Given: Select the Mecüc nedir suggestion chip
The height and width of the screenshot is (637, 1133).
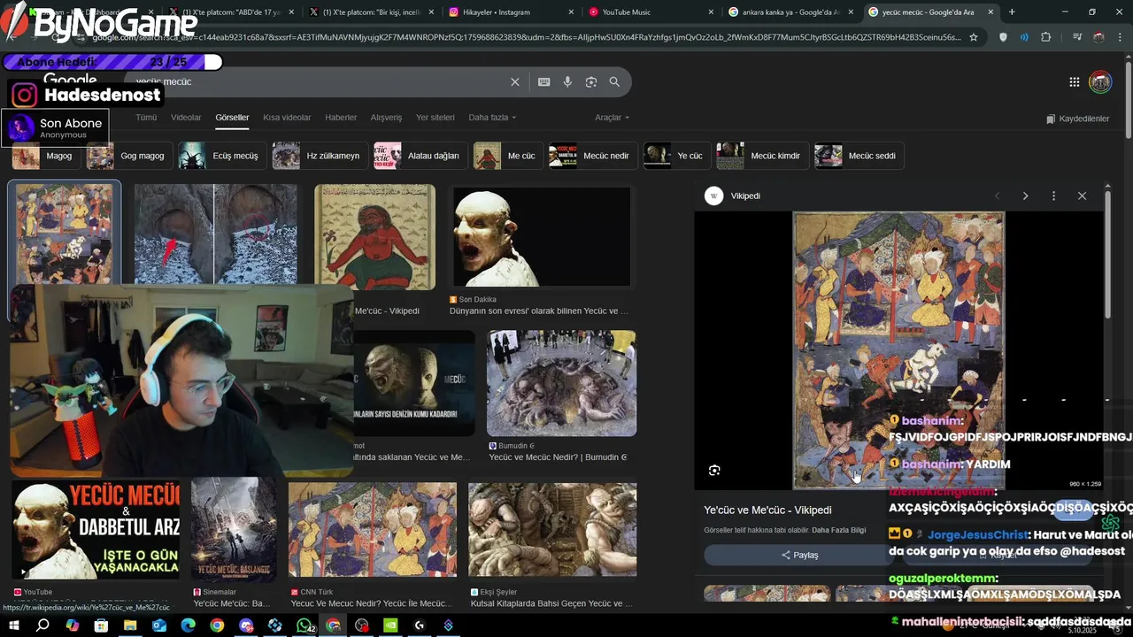Looking at the screenshot, I should (x=592, y=156).
